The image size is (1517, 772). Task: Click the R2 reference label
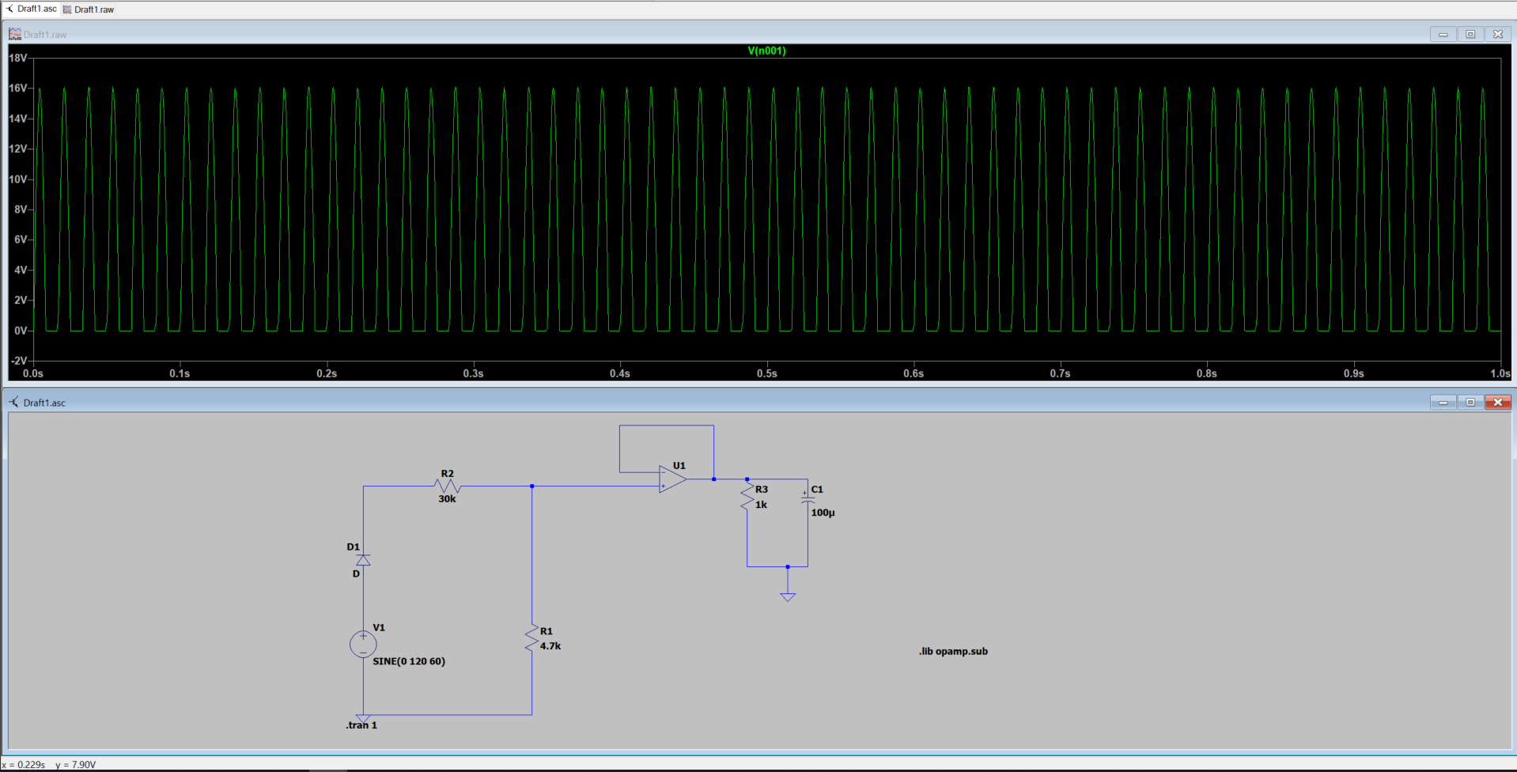point(448,474)
